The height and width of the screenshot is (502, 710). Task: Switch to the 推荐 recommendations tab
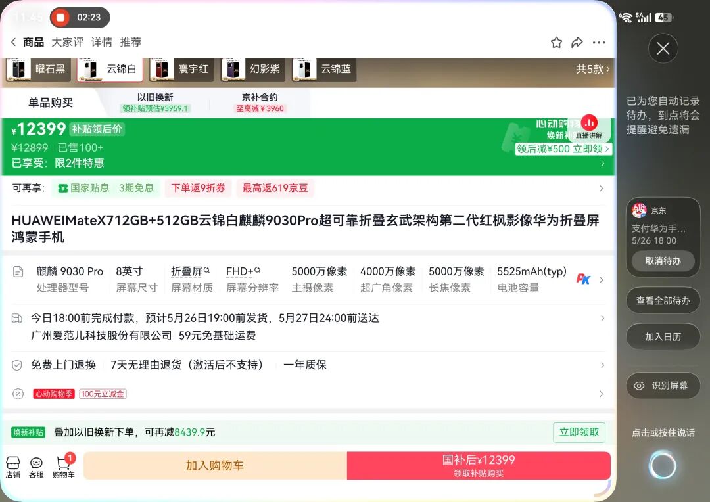pyautogui.click(x=131, y=42)
